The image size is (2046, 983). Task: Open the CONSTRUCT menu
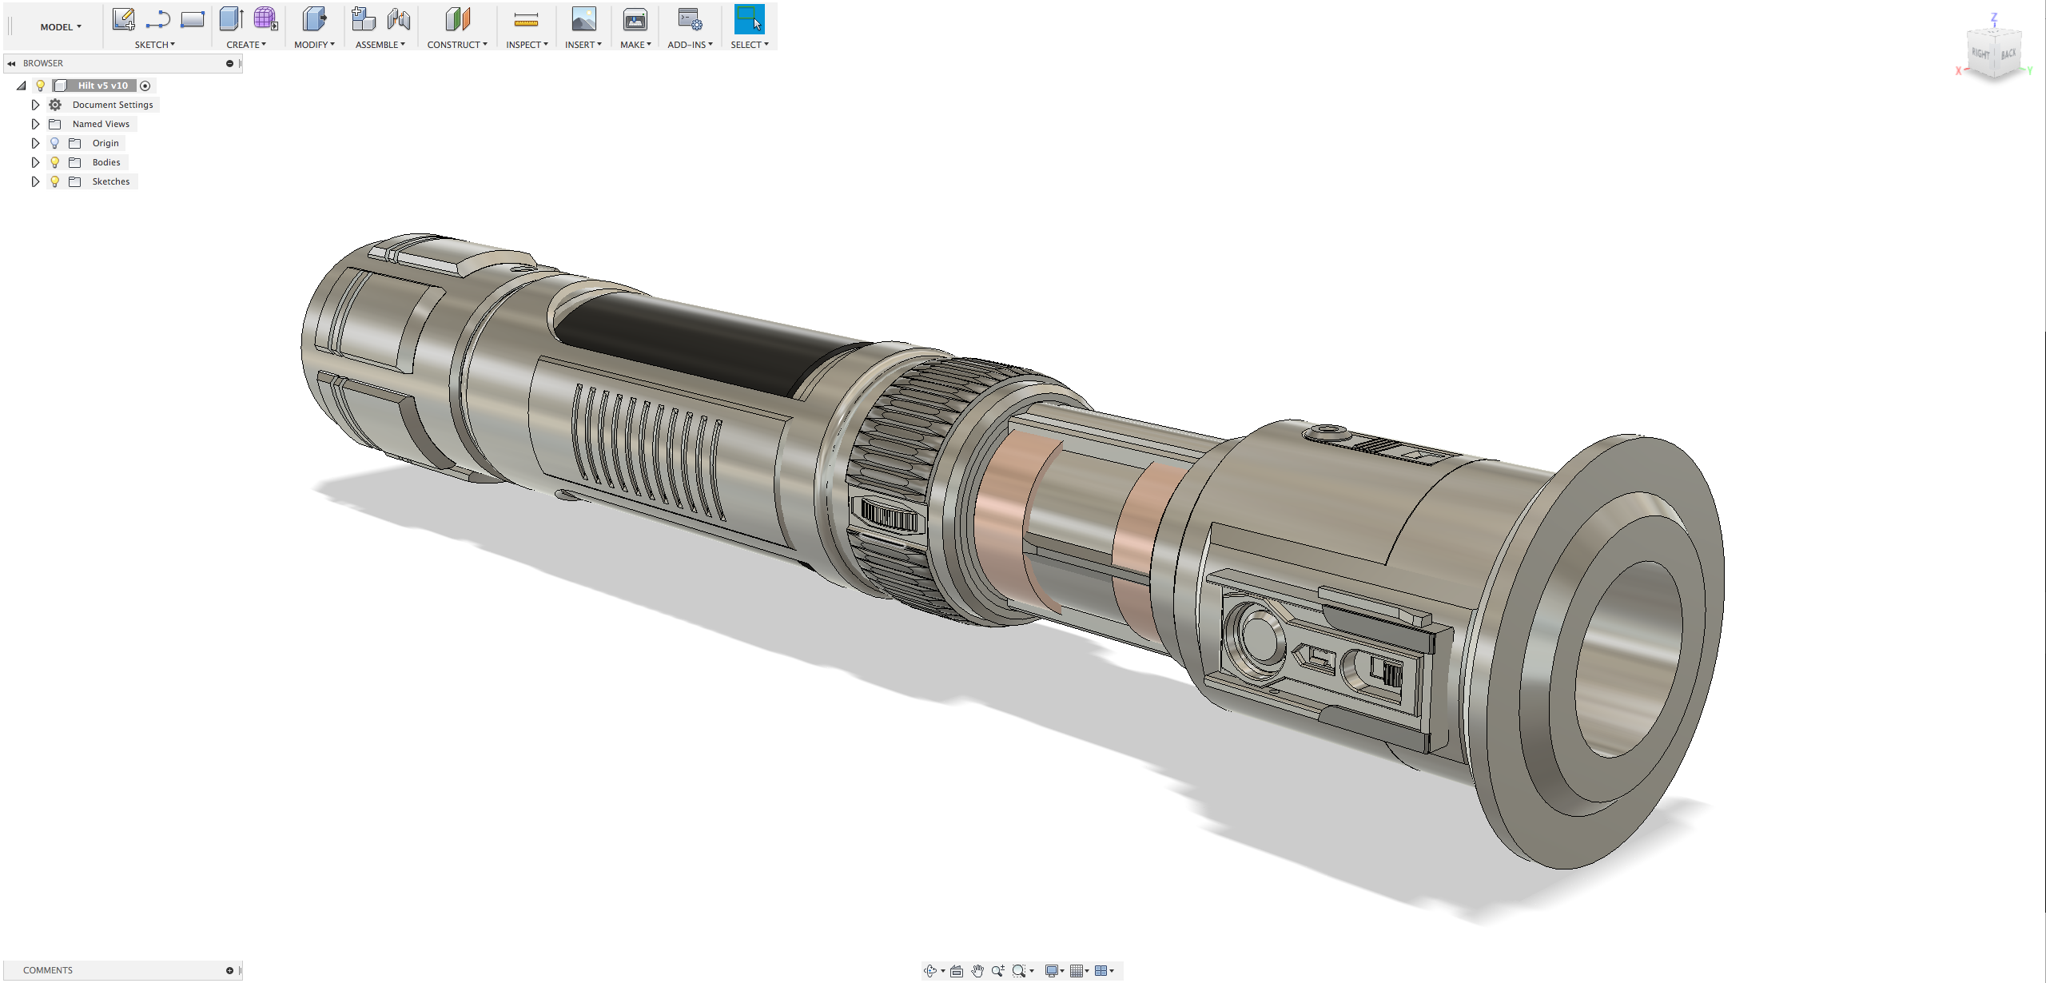point(457,45)
